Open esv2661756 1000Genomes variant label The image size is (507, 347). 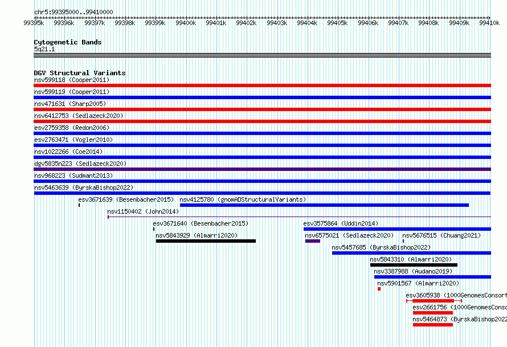click(x=460, y=307)
